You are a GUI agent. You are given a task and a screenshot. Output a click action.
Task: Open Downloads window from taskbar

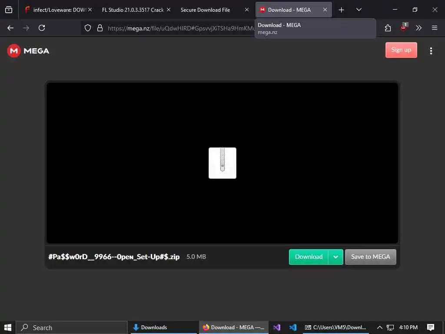[163, 327]
